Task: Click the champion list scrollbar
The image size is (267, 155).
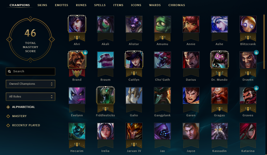Action: (264, 42)
